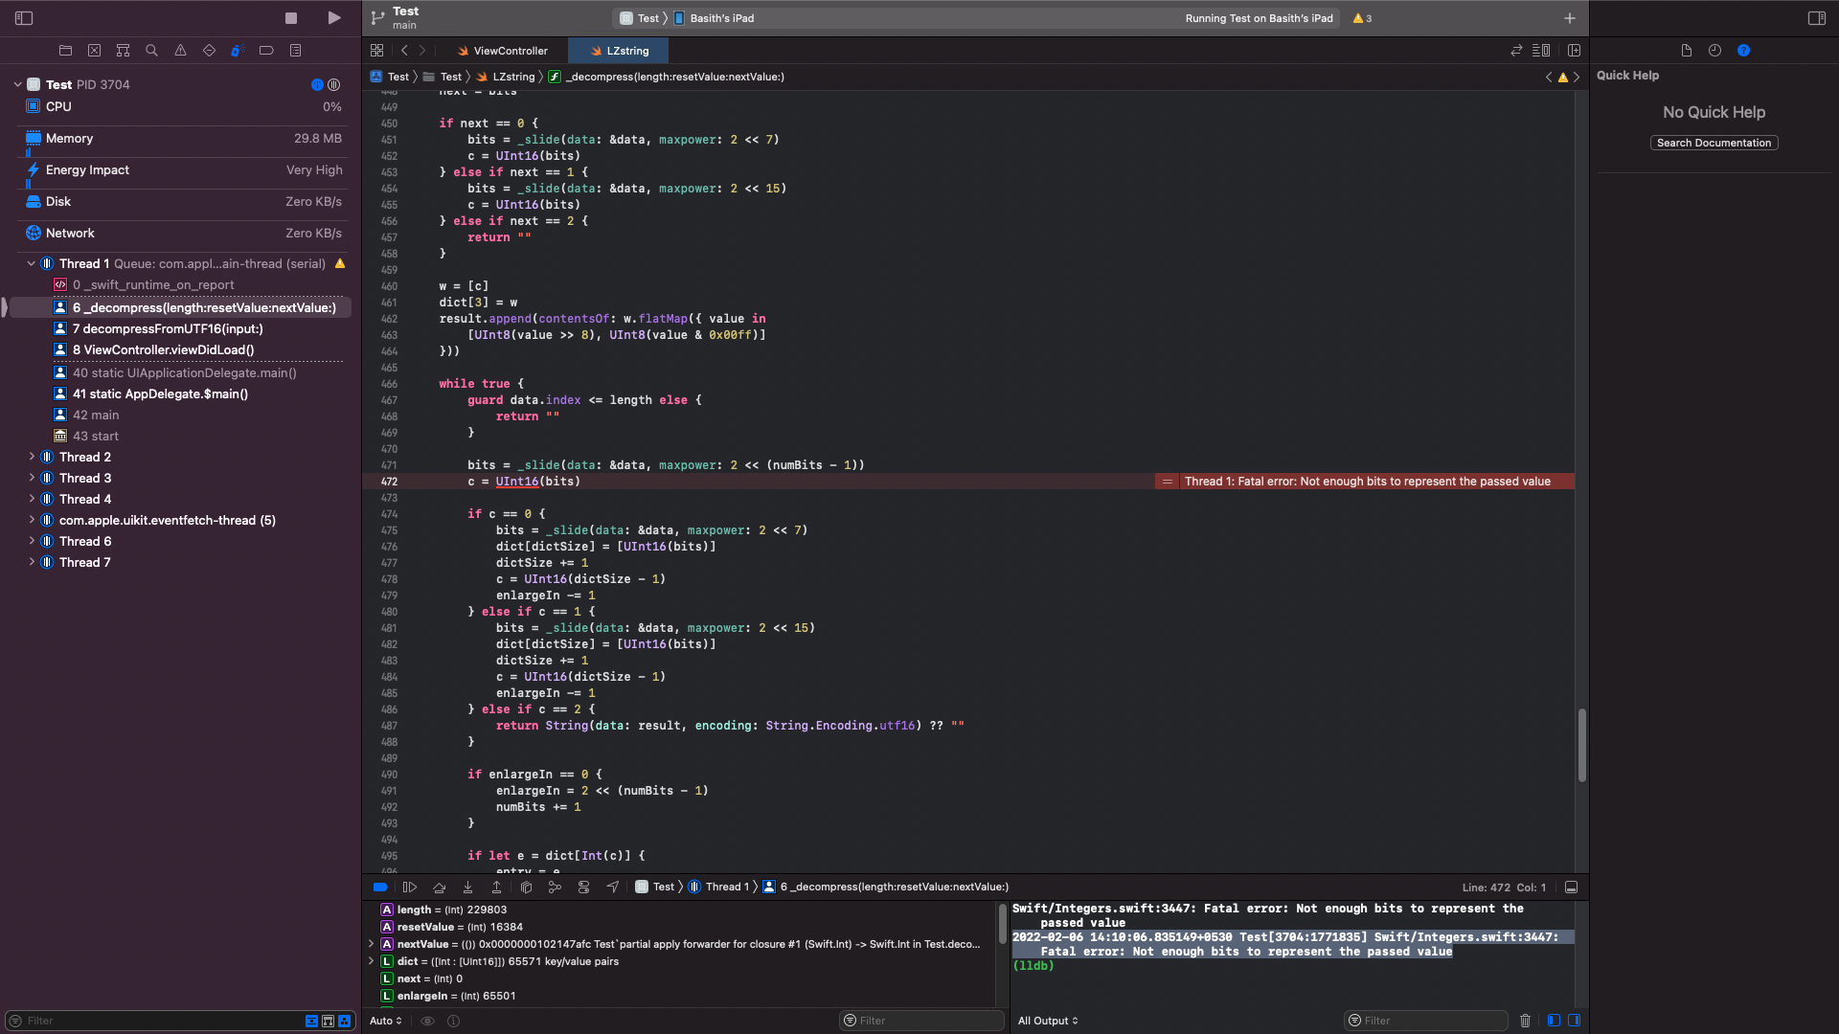Click Search Documentation button
The height and width of the screenshot is (1034, 1839).
pyautogui.click(x=1714, y=143)
